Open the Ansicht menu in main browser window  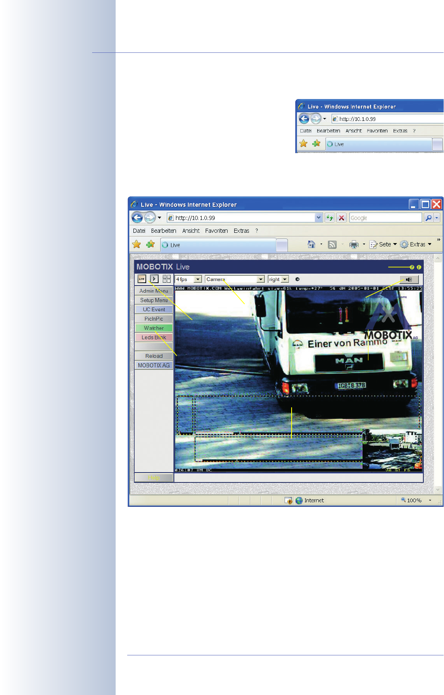click(191, 231)
